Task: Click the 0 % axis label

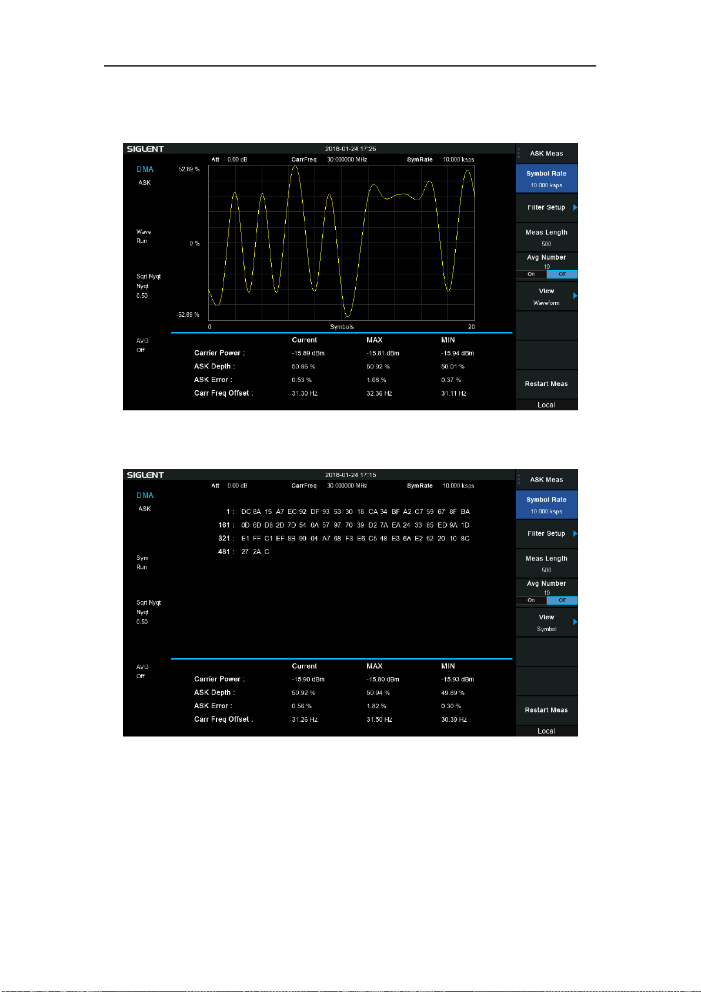Action: [x=195, y=243]
